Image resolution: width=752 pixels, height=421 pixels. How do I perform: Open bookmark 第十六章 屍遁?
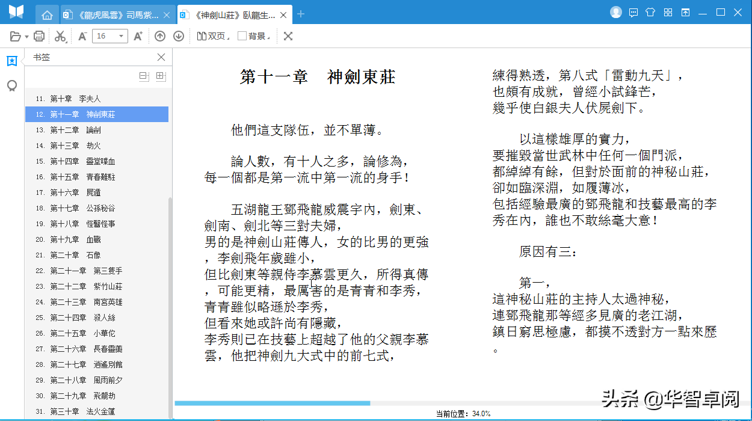97,192
